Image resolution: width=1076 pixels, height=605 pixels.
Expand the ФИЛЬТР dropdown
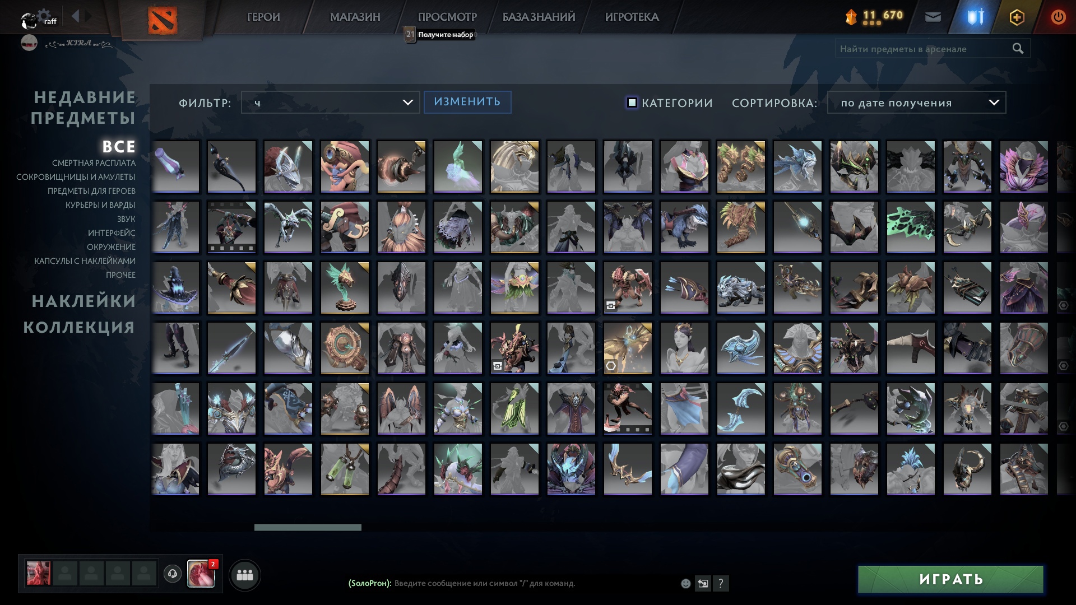330,103
